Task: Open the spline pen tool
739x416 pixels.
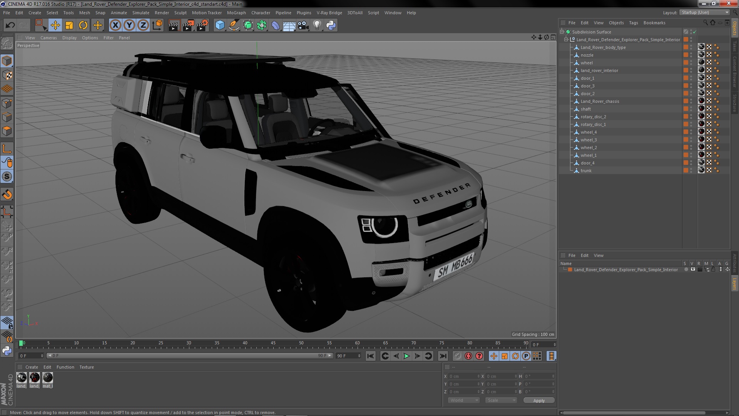Action: click(234, 25)
